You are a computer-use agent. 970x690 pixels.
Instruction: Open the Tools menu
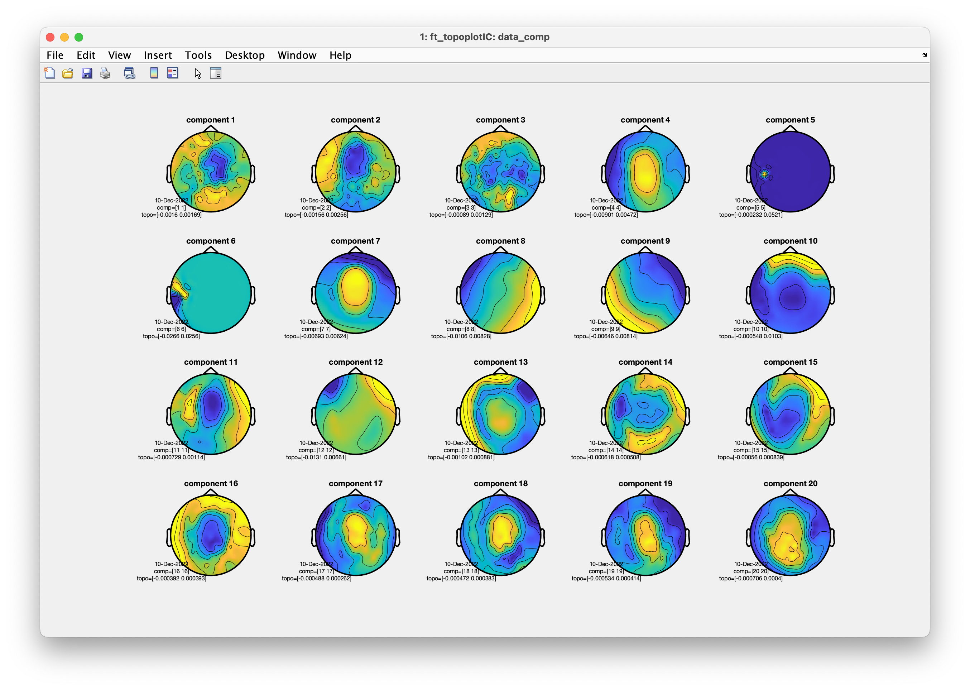coord(198,55)
